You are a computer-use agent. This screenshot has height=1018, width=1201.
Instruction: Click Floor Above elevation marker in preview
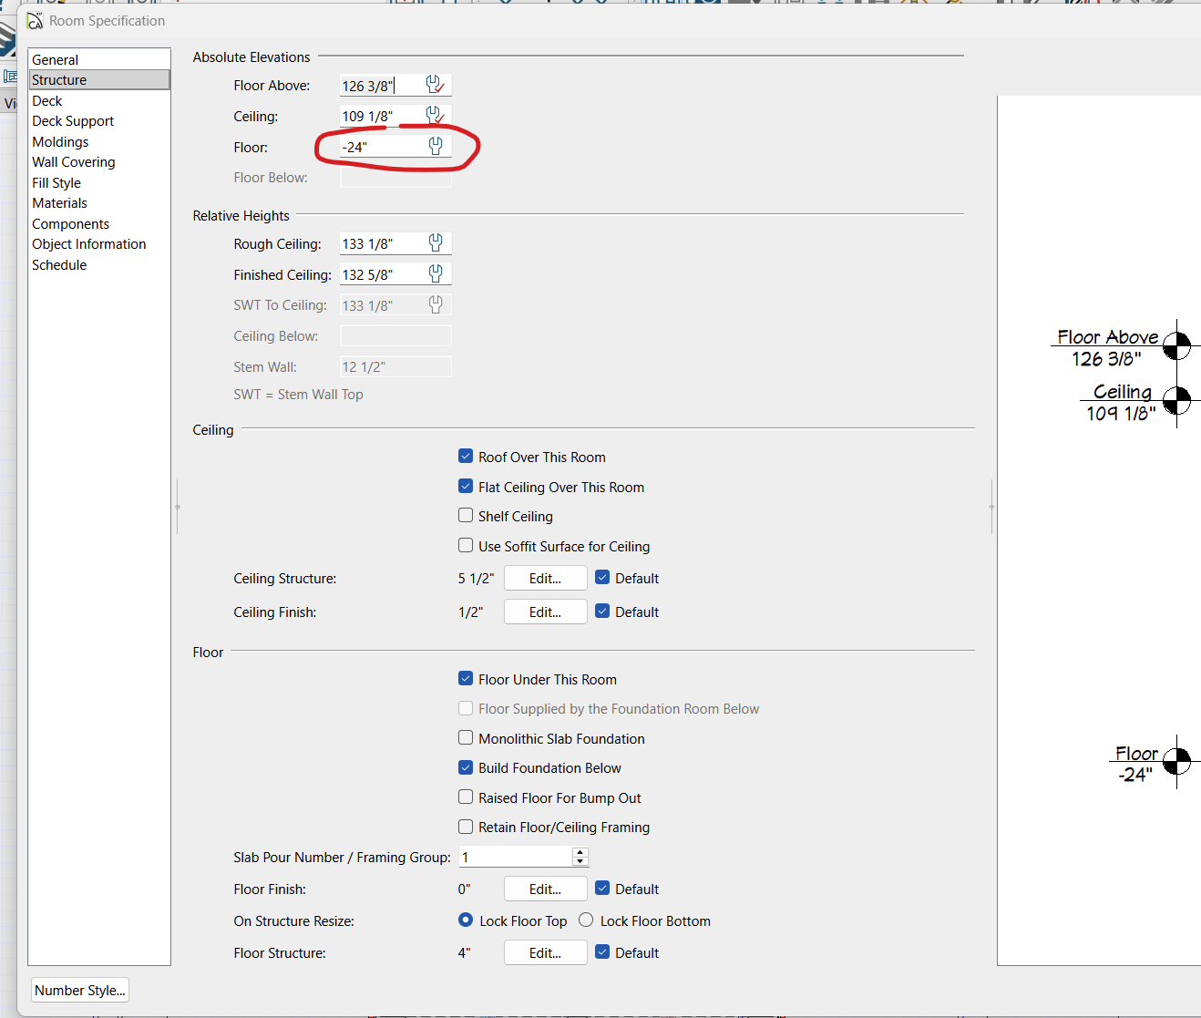point(1176,346)
